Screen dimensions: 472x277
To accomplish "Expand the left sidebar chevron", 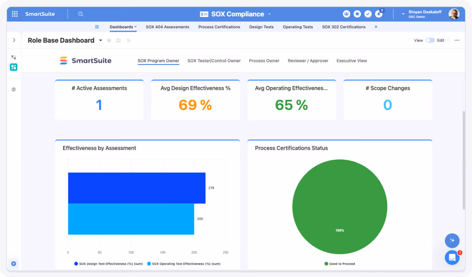I will pos(14,40).
